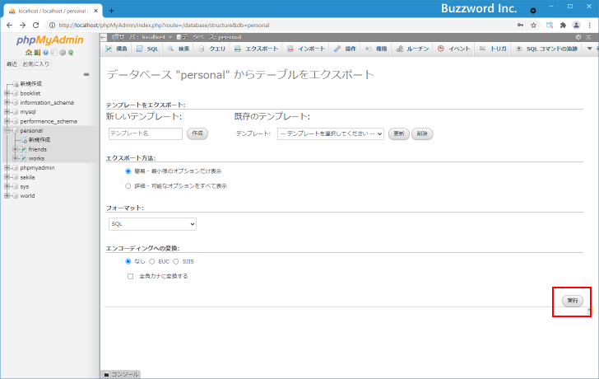This screenshot has height=379, width=599.
Task: Collapse the header bar using top-right arrow icon
Action: 588,37
